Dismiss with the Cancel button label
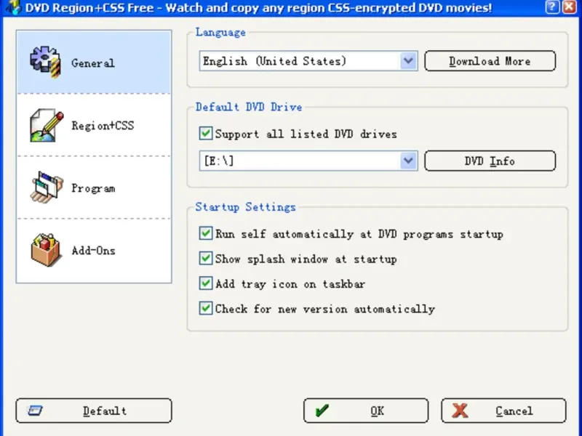Screen dimensions: 582x436 point(514,411)
